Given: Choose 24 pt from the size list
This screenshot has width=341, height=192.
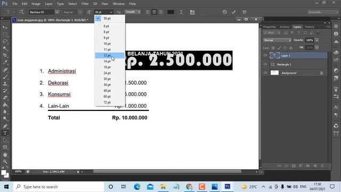Looking at the screenshot, I should [x=110, y=73].
